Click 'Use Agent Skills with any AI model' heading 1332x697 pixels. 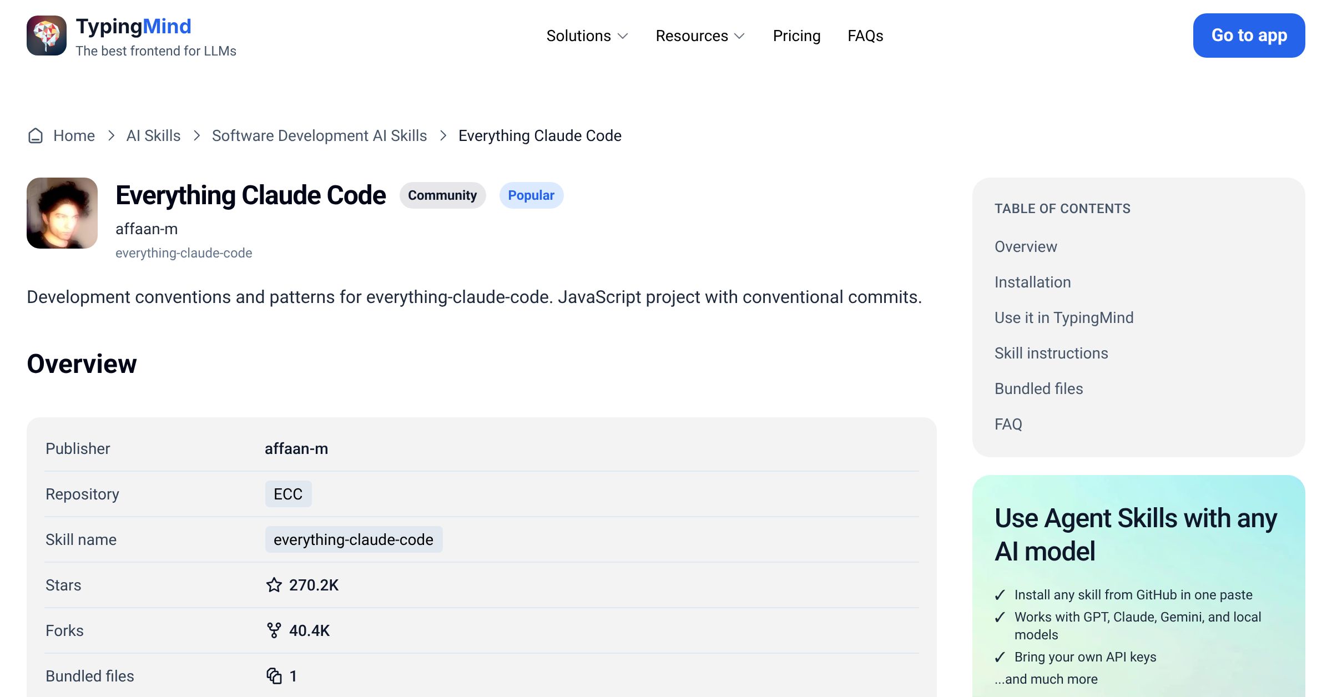click(1136, 534)
